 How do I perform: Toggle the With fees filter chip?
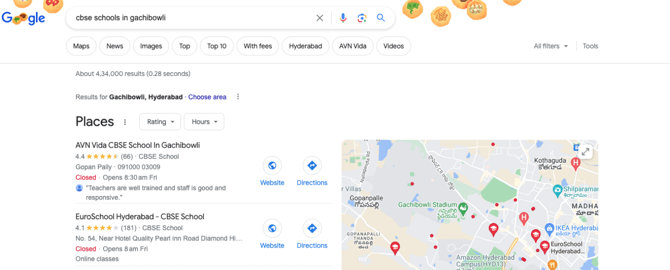click(258, 46)
